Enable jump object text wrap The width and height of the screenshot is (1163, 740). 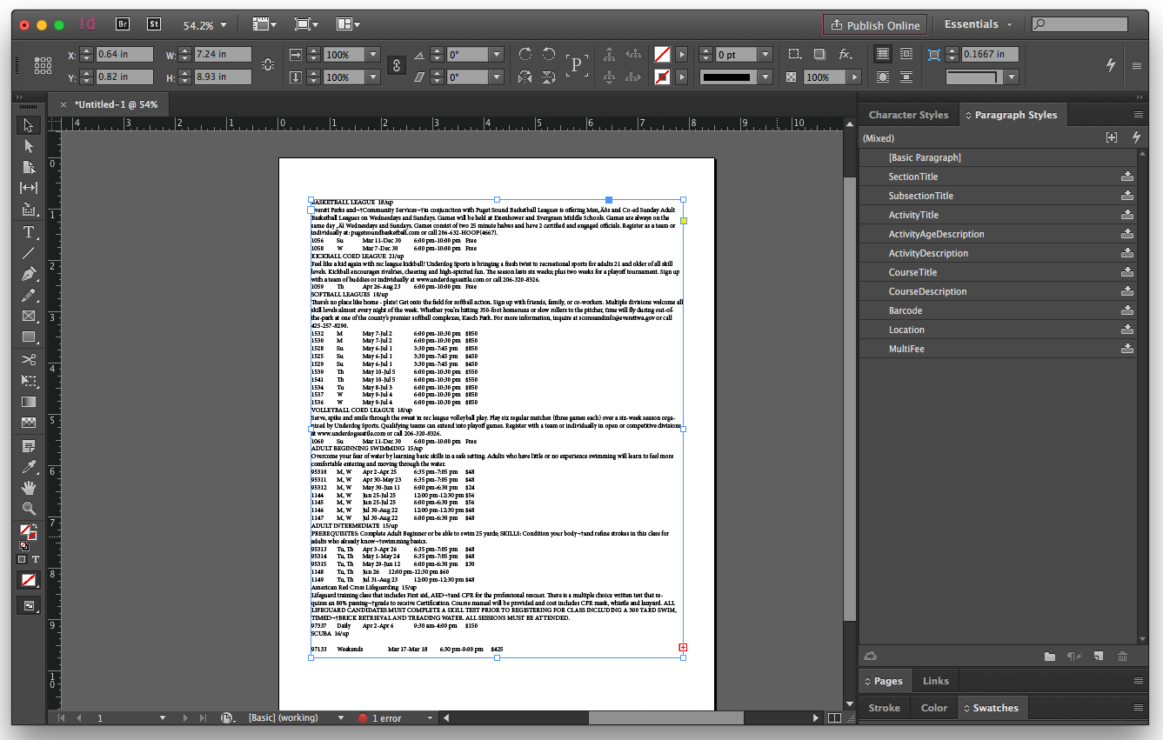click(x=906, y=77)
